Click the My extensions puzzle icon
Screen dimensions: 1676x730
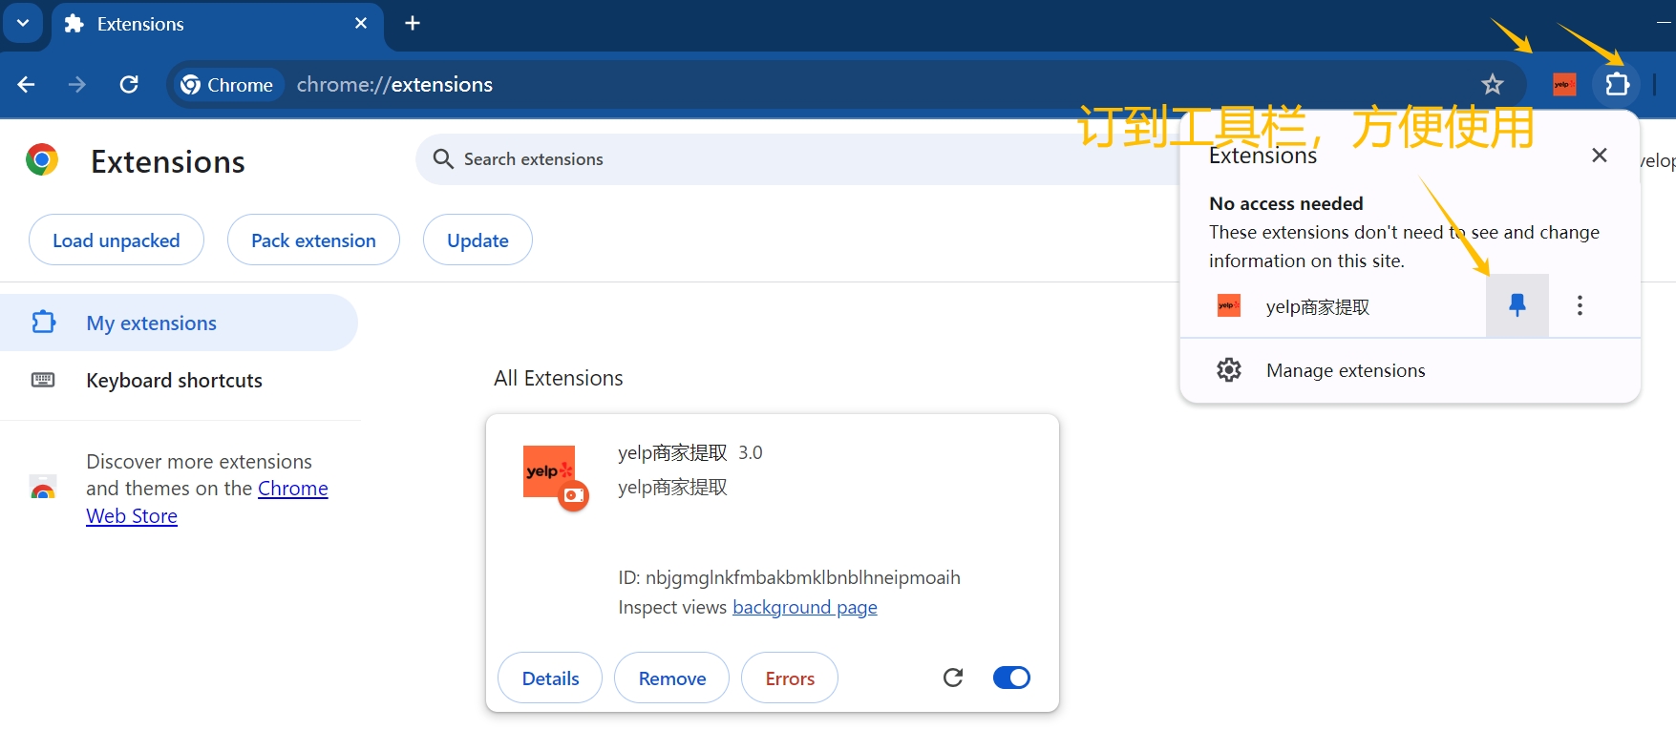click(x=44, y=323)
